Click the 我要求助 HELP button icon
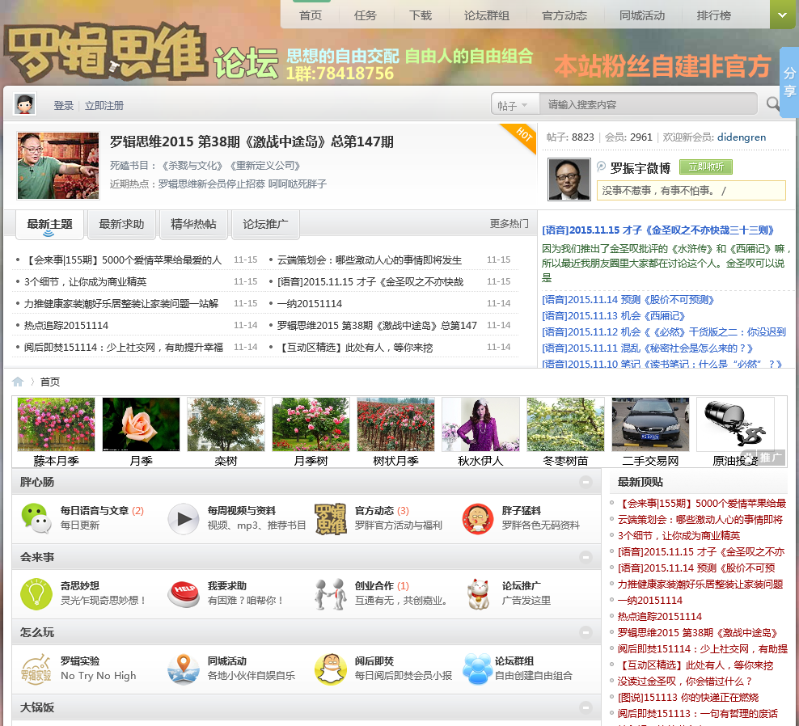The width and height of the screenshot is (799, 726). click(x=184, y=594)
